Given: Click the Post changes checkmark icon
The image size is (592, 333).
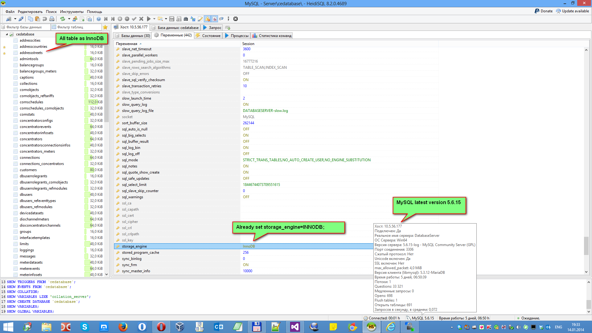Looking at the screenshot, I should pos(134,19).
